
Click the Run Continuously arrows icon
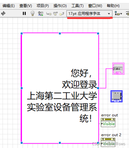click(3, 13)
